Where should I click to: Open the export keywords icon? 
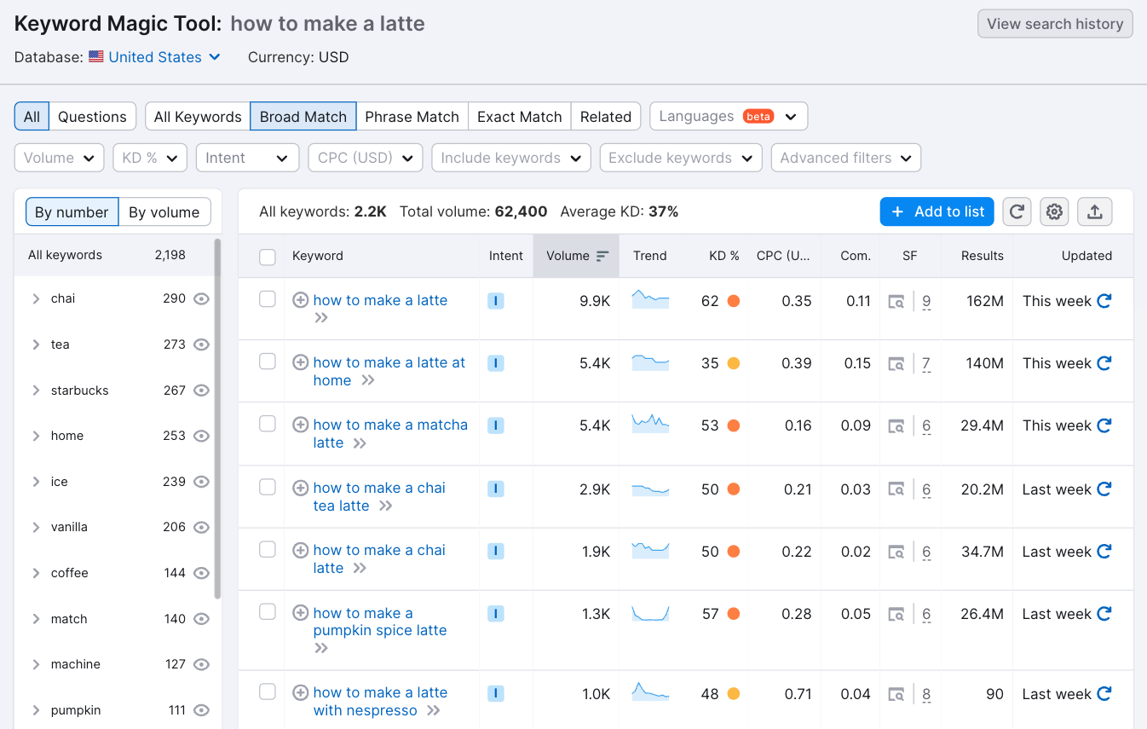pos(1095,211)
